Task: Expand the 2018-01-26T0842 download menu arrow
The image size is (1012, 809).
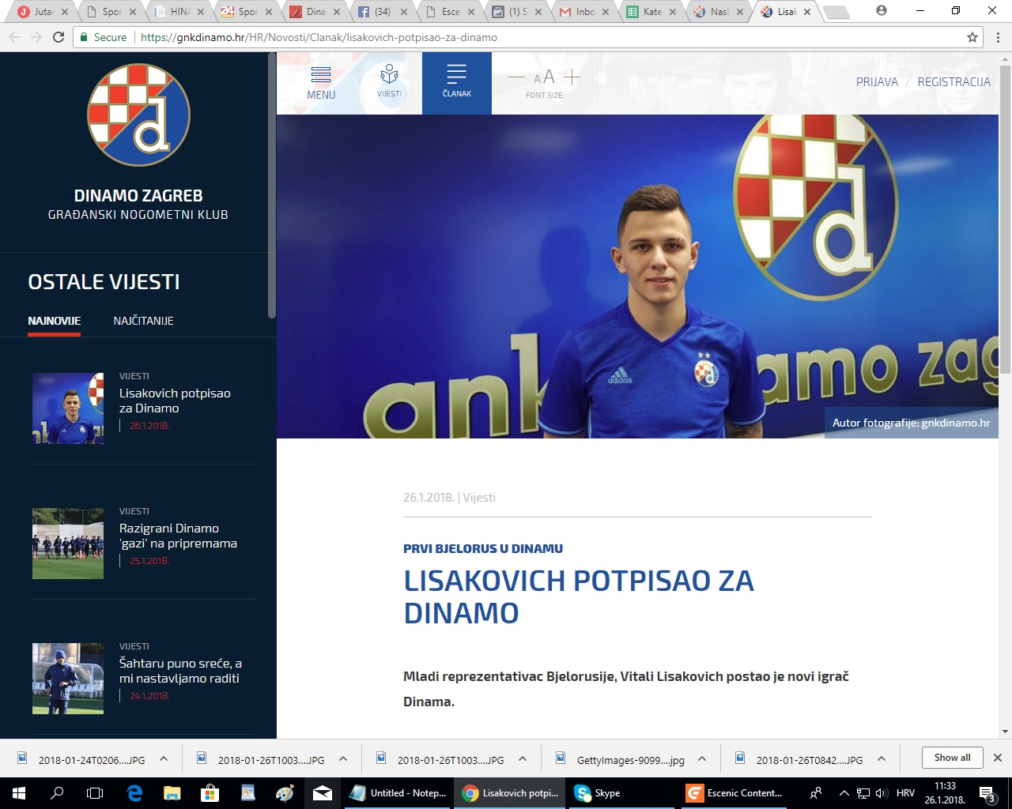Action: tap(882, 759)
